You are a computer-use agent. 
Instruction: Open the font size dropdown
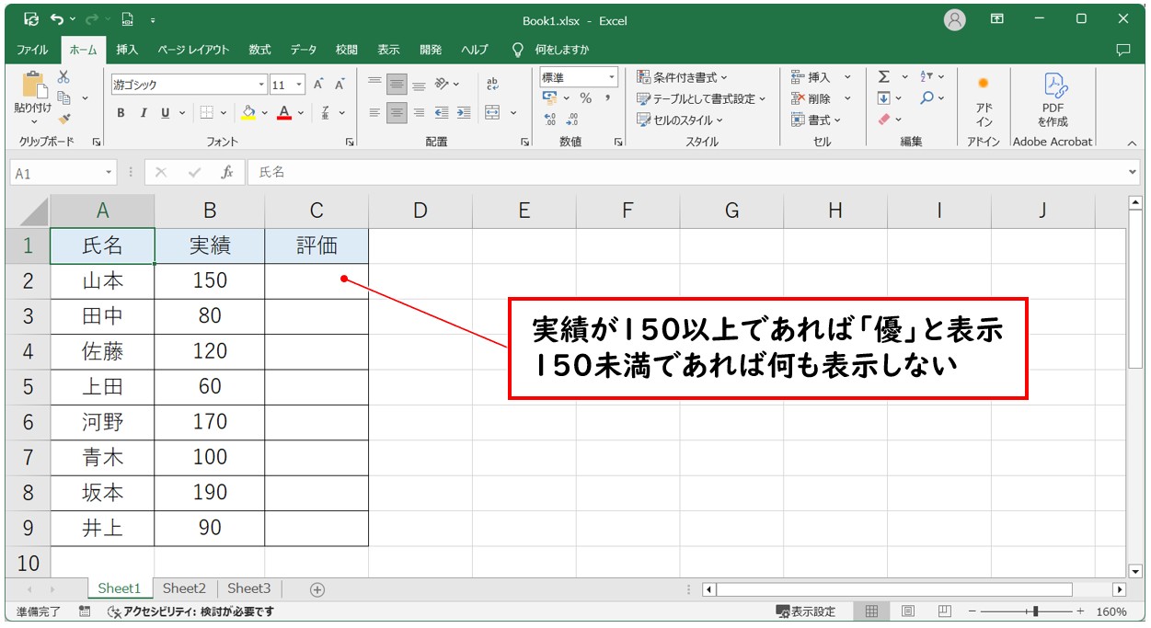coord(300,85)
